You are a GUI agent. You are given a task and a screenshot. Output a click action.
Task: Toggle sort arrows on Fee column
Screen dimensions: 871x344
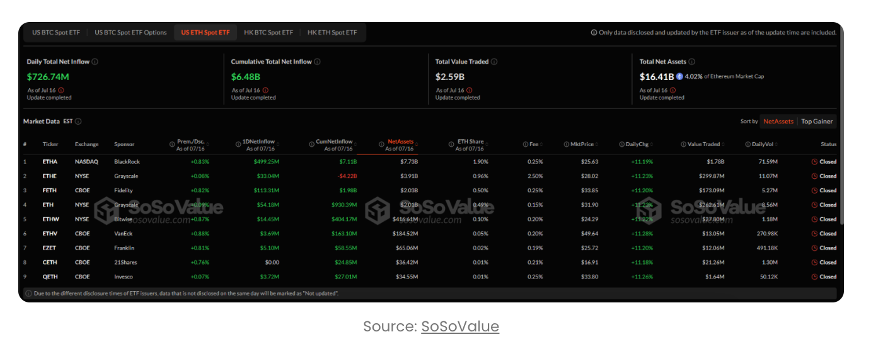(541, 145)
